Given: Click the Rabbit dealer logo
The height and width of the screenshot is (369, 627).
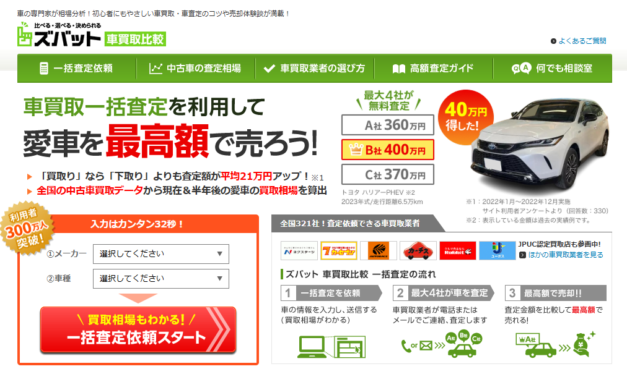Looking at the screenshot, I should (457, 250).
